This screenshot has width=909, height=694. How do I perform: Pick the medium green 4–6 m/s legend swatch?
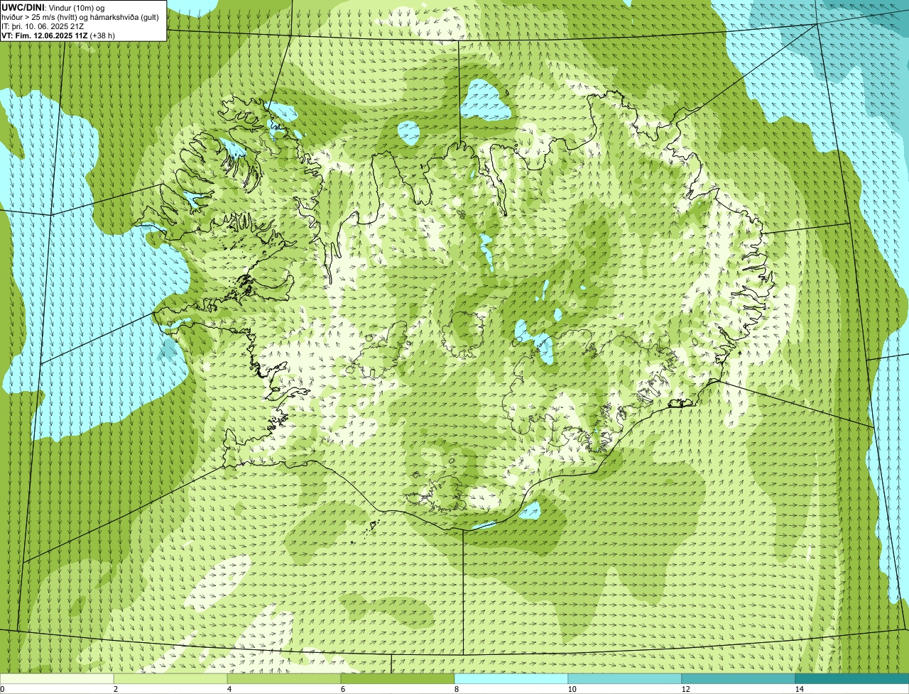(284, 679)
